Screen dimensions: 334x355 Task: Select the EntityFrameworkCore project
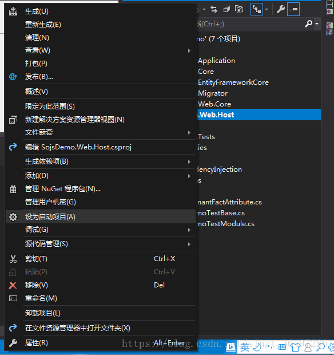233,82
